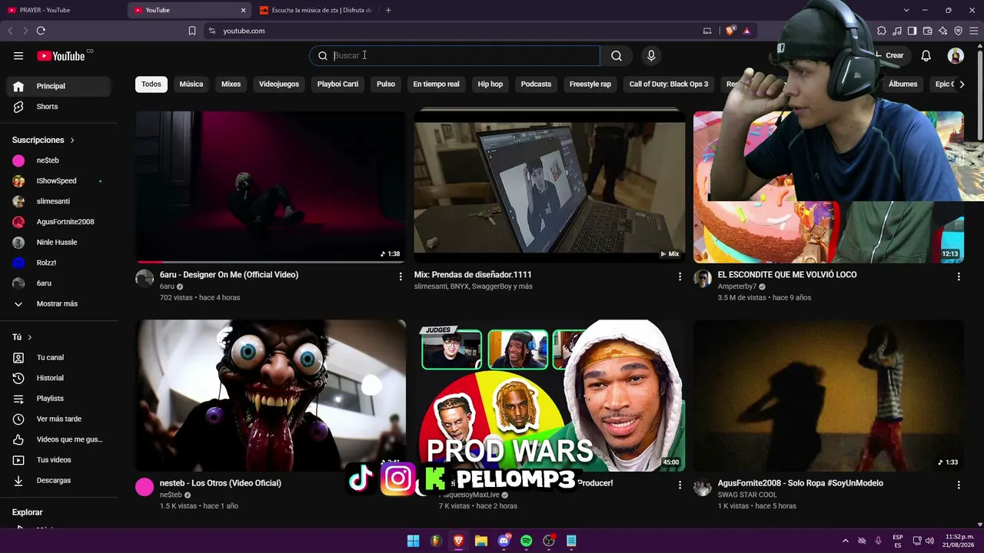Viewport: 984px width, 553px height.
Task: Open YouTube notifications bell
Action: [926, 55]
